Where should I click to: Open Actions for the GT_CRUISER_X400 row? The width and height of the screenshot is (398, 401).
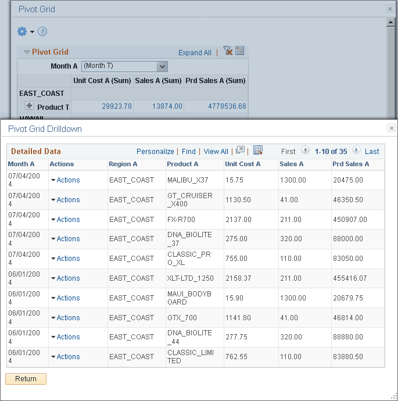click(66, 200)
